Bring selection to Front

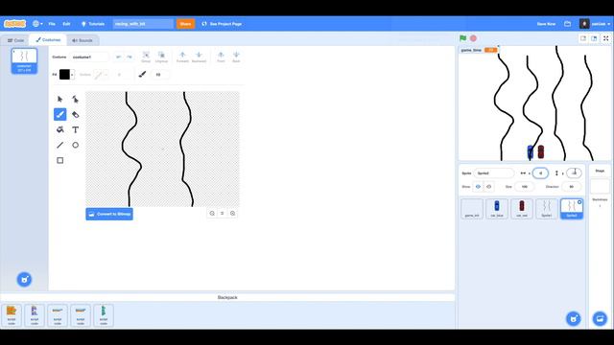(221, 57)
